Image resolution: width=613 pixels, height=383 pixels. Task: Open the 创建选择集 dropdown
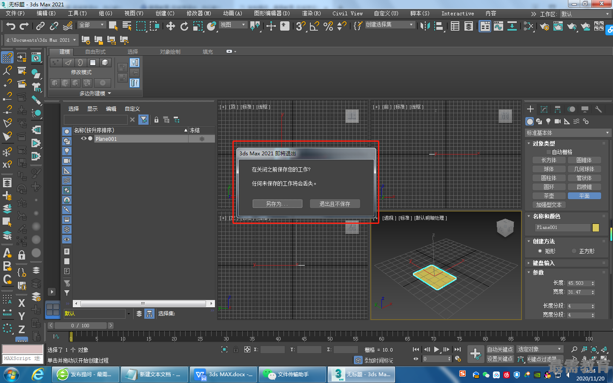pyautogui.click(x=390, y=25)
